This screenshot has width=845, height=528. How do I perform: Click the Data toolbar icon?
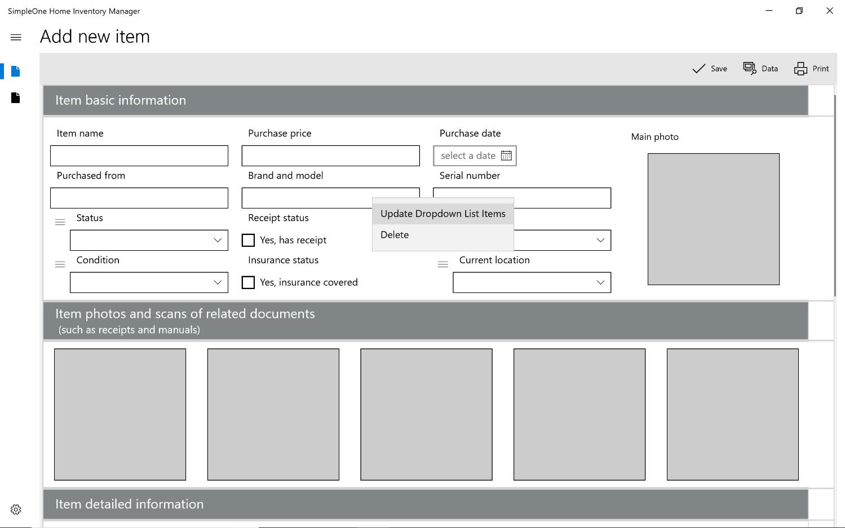click(750, 68)
